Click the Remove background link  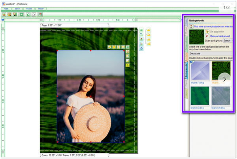(x=220, y=36)
